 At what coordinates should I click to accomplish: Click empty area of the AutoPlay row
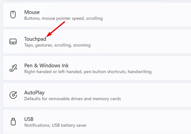(155, 95)
